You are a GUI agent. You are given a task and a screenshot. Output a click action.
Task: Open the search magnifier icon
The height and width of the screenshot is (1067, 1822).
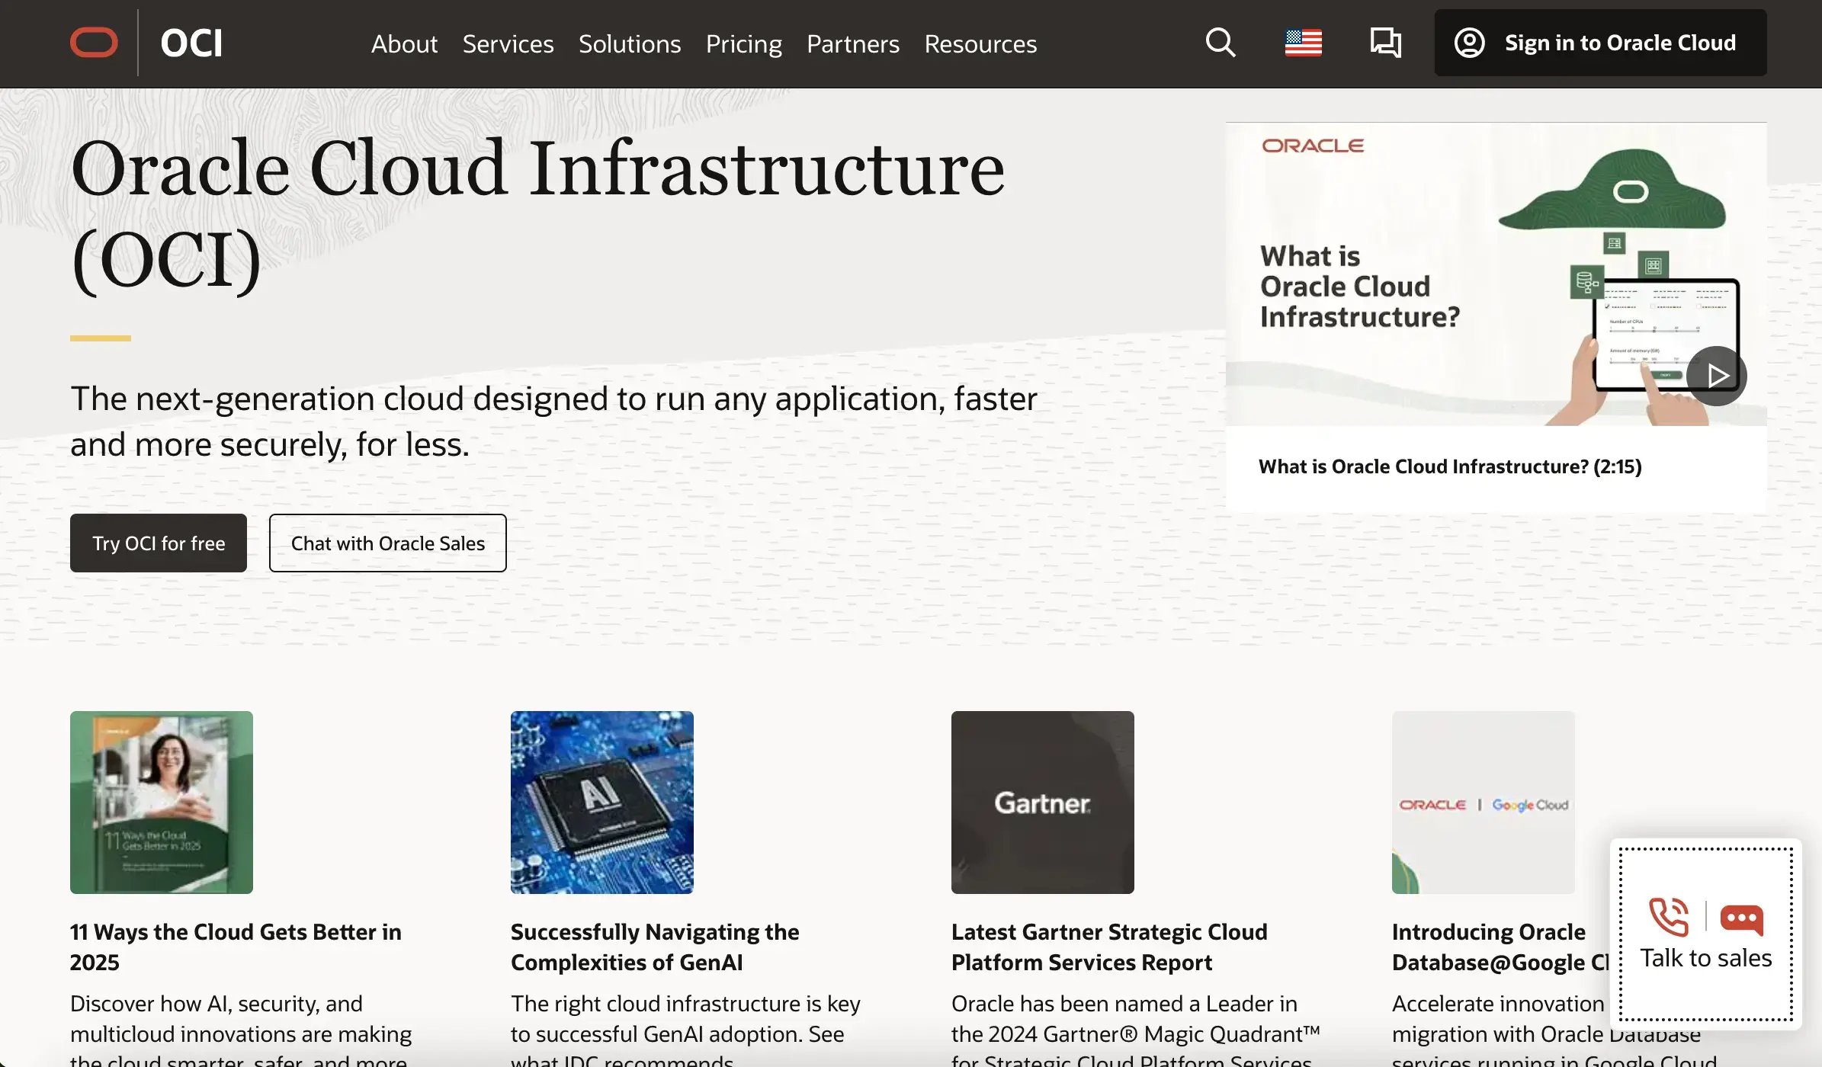[1220, 43]
